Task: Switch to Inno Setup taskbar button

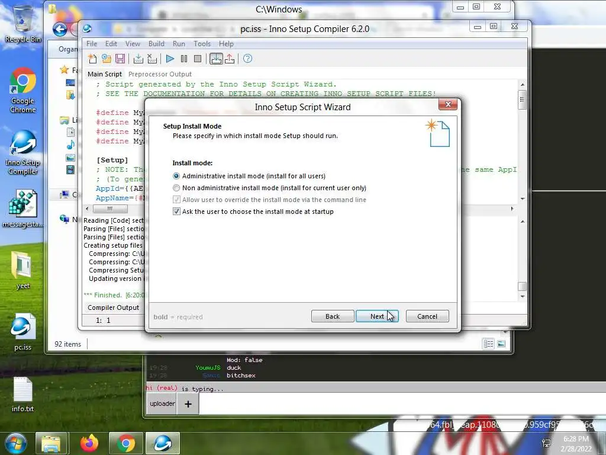Action: point(163,443)
